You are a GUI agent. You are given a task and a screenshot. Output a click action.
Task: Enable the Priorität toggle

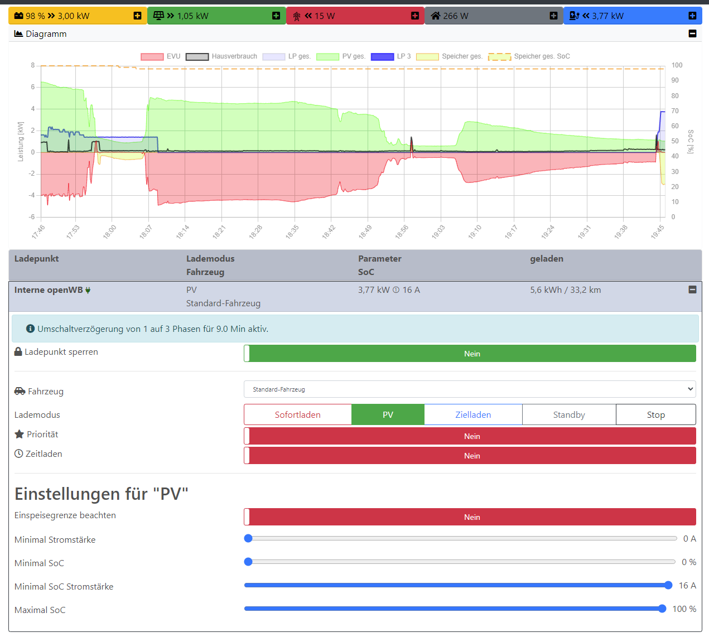(470, 436)
